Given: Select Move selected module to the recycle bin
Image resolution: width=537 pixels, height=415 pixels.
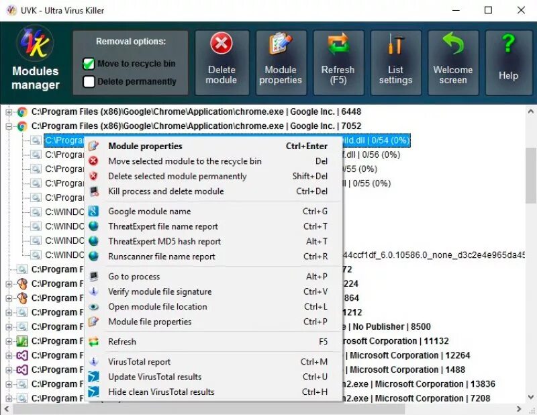Looking at the screenshot, I should [x=213, y=161].
